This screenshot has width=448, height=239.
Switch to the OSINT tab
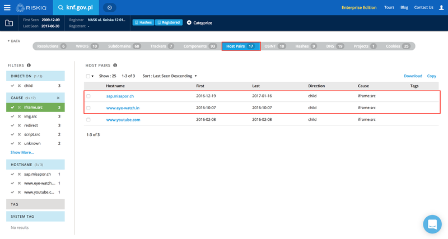(x=274, y=46)
